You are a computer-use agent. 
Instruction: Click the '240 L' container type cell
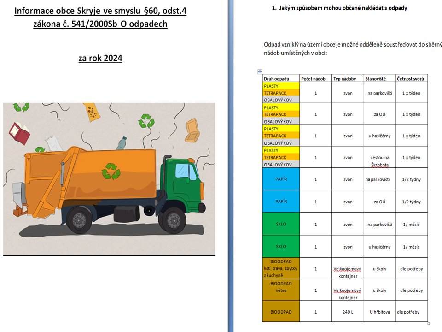[348, 312]
